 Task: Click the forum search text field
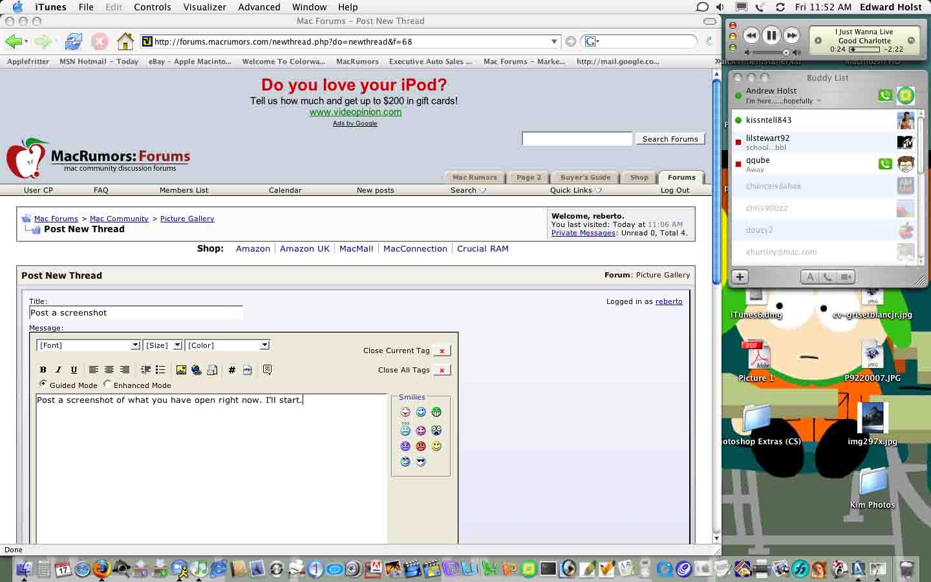[x=577, y=139]
